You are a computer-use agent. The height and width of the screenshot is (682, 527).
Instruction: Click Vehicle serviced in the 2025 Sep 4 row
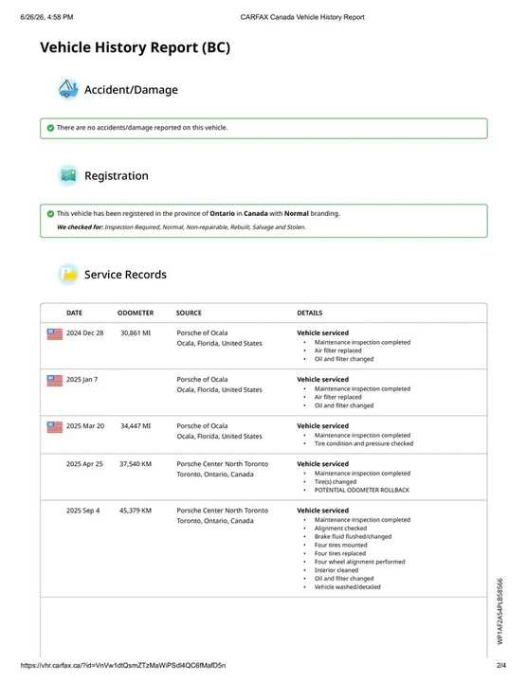(x=323, y=511)
